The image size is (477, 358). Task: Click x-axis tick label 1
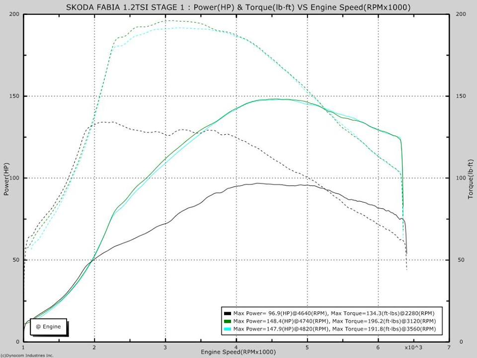pyautogui.click(x=23, y=348)
